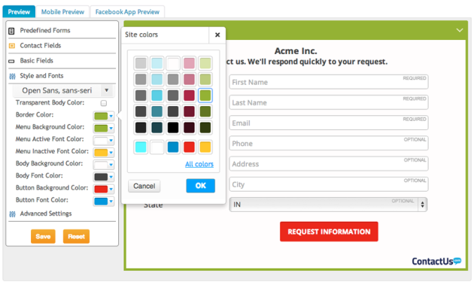
Task: Open the Open Sans font dropdown
Action: (x=63, y=90)
